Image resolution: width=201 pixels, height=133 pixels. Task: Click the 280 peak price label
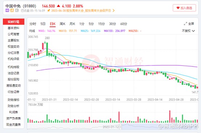47,38
